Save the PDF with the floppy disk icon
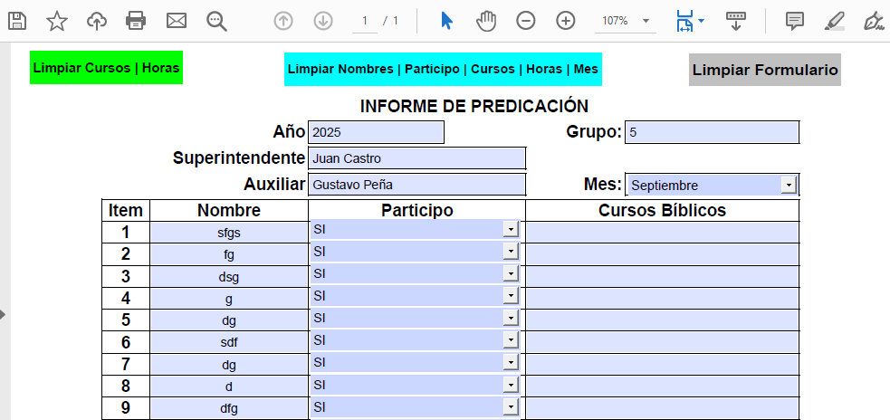 click(x=17, y=21)
